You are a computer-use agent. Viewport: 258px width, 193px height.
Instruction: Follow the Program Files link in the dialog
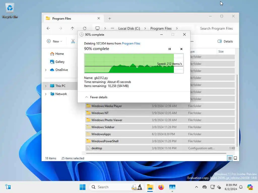click(131, 43)
